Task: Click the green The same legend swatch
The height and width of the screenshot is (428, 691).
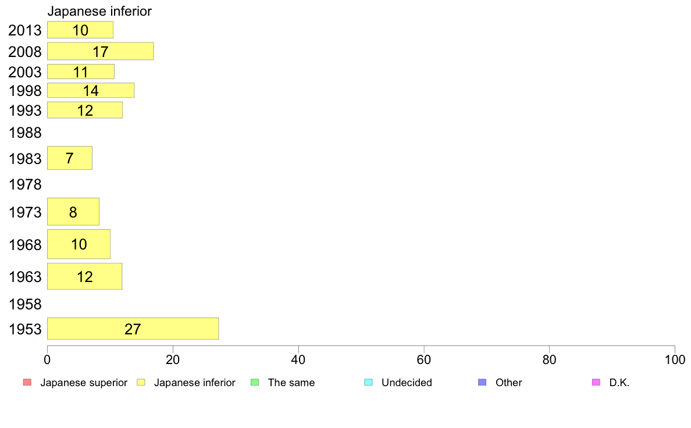Action: tap(255, 382)
